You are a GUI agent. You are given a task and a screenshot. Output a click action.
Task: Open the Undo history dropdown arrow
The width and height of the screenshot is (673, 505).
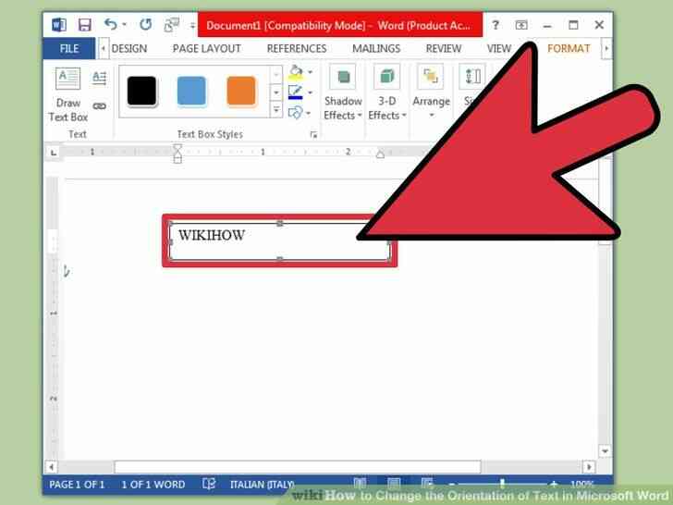[x=124, y=24]
